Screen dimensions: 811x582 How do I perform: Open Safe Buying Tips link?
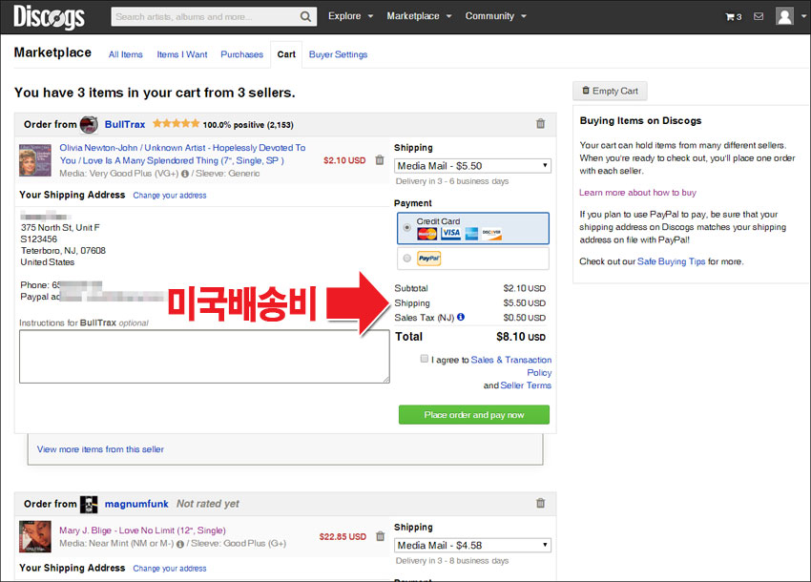tap(672, 261)
